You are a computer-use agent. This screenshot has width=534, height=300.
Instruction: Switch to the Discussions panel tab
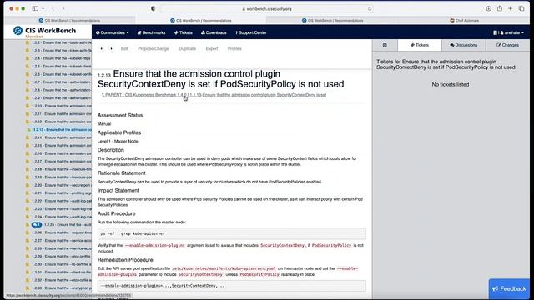[464, 45]
